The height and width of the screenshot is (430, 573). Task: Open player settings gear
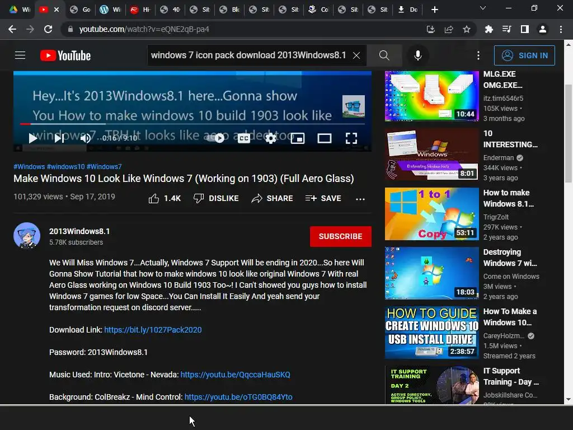[x=271, y=138]
